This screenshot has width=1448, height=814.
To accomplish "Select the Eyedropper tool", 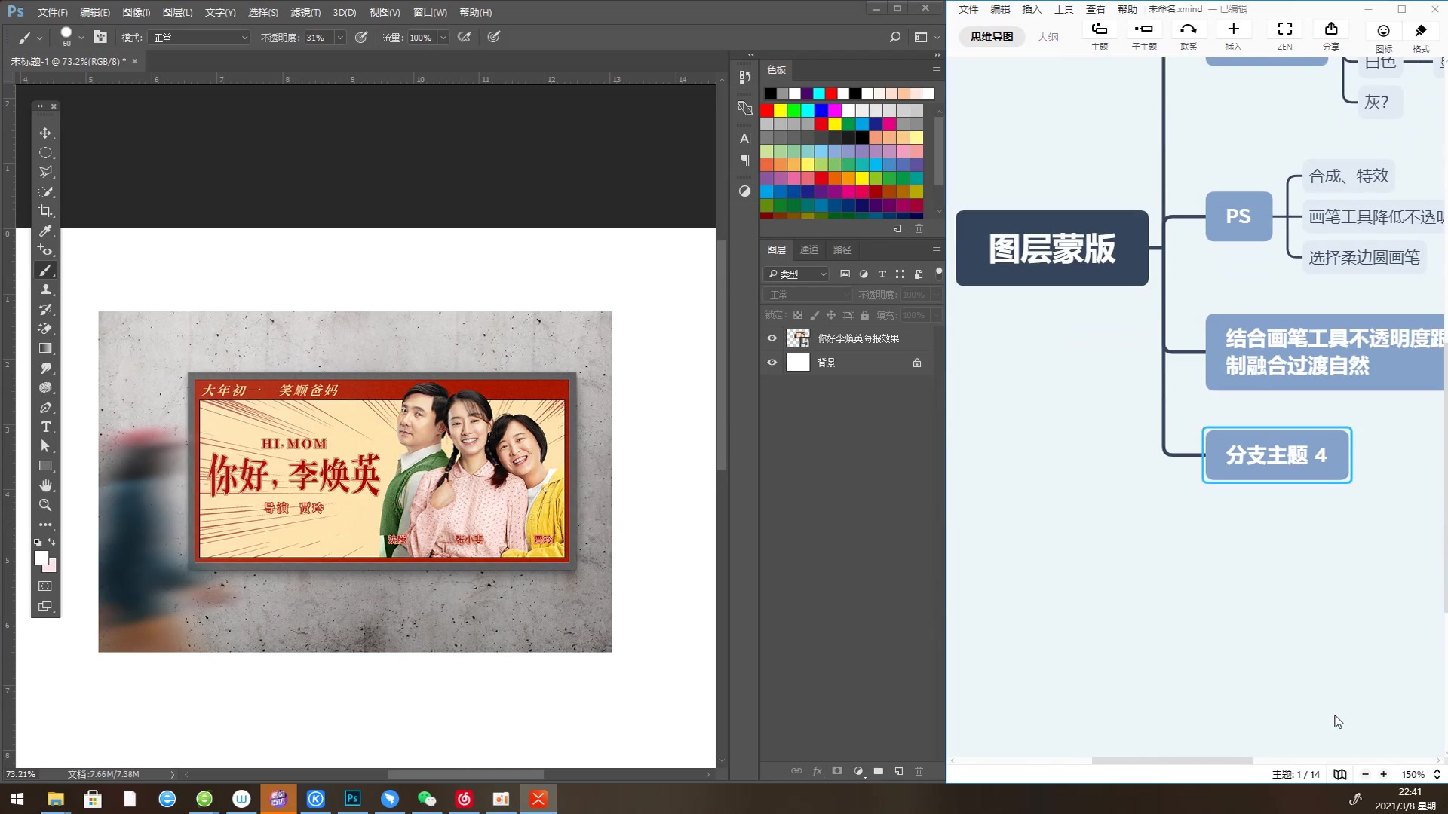I will [45, 231].
